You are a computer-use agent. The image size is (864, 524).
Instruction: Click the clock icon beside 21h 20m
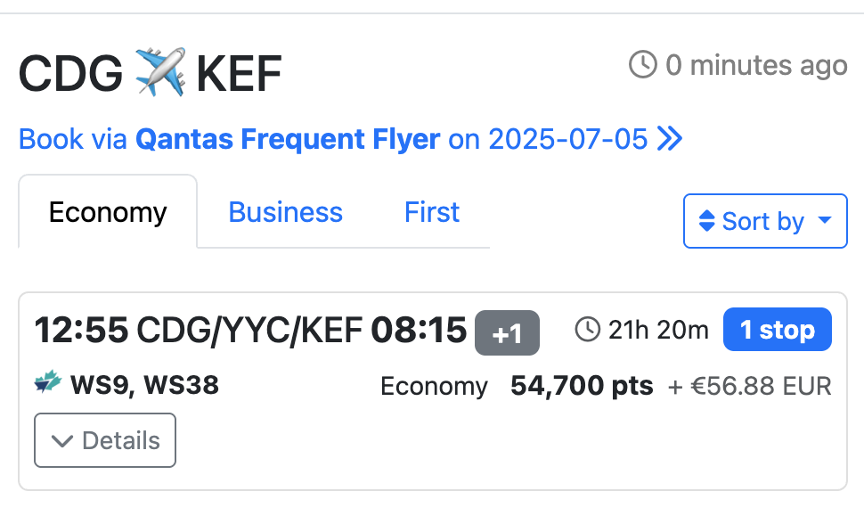[x=587, y=330]
